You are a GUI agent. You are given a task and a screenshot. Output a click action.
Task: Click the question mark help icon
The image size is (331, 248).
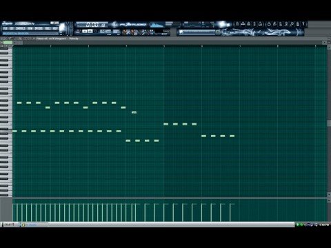(303, 24)
